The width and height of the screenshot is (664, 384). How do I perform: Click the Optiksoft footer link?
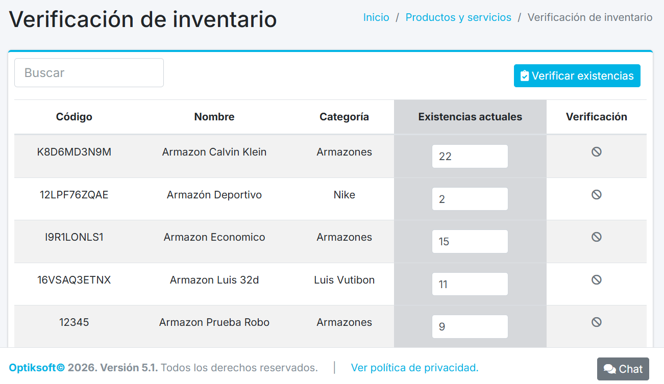[x=37, y=368]
